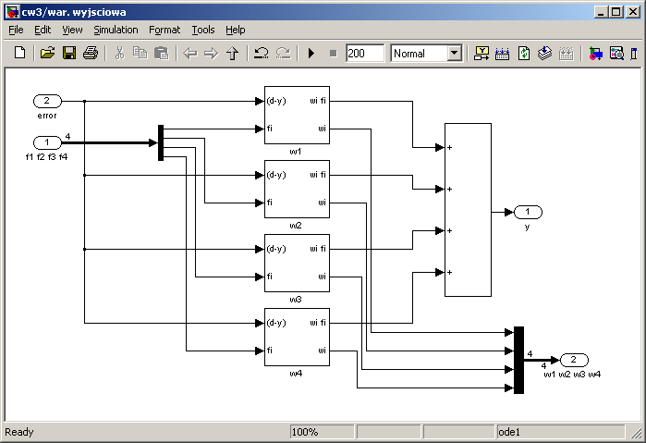Open the Simulation menu
The height and width of the screenshot is (443, 646).
(x=116, y=30)
